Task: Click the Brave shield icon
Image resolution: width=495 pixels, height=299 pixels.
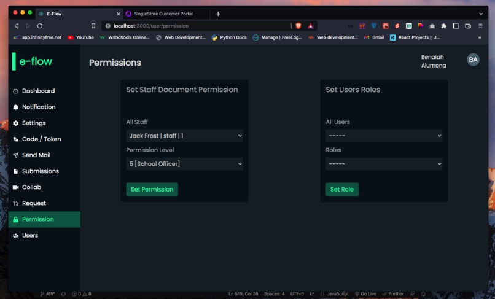Action: [x=298, y=26]
